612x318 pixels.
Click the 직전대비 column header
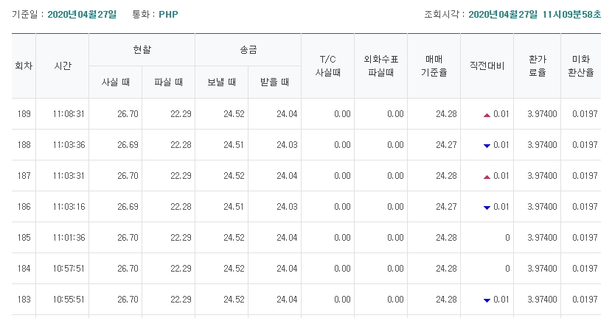point(487,66)
